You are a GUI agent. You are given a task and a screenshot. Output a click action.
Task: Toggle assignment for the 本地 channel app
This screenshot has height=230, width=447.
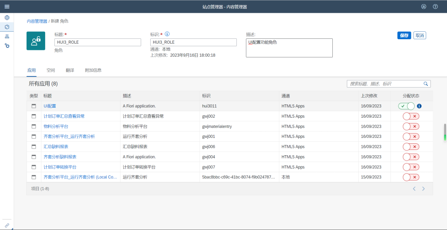point(411,177)
